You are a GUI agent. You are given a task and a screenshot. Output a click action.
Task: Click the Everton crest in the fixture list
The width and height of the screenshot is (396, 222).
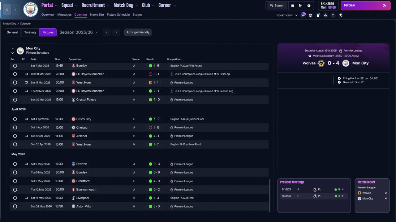click(x=73, y=164)
